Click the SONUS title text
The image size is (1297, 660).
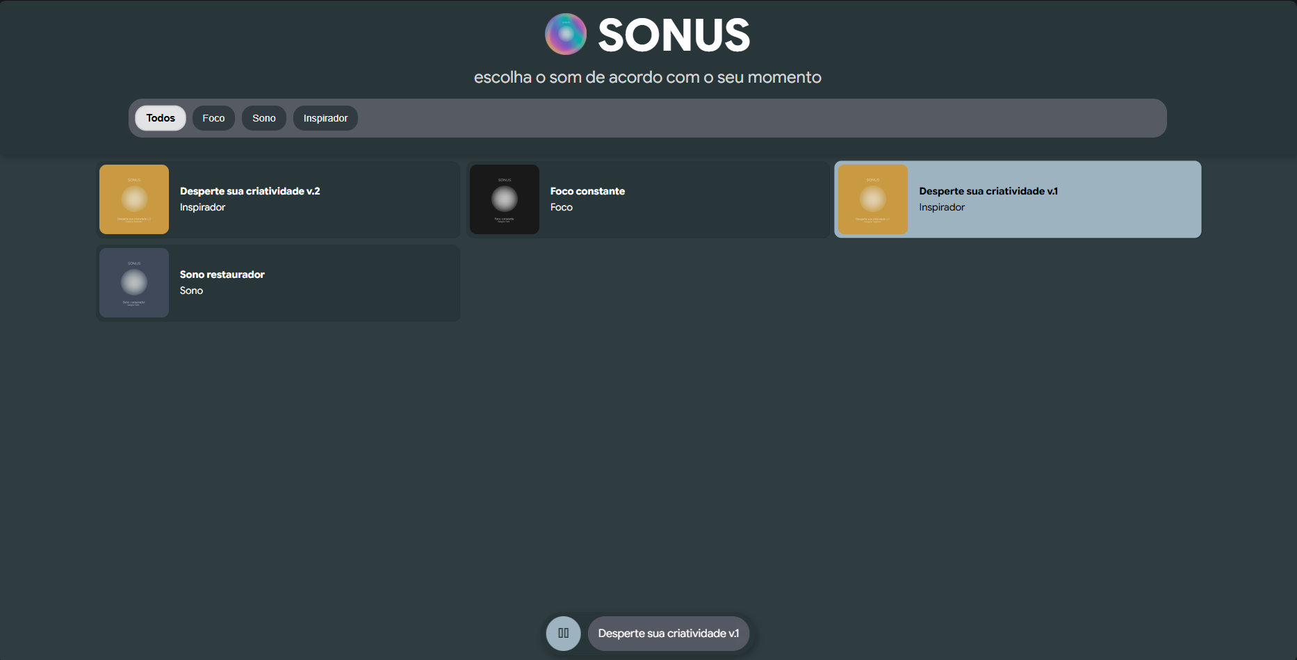(x=674, y=35)
